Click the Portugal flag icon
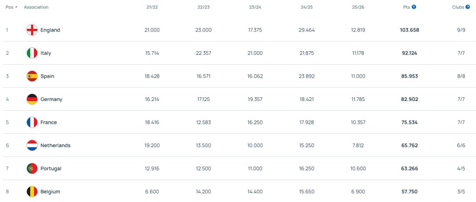This screenshot has height=202, width=476. click(x=32, y=168)
